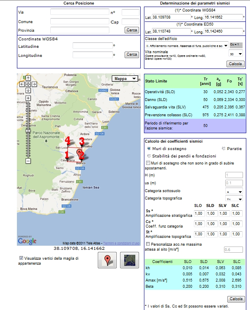
Task: Click Ss SLO amplification field
Action: coord(199,214)
